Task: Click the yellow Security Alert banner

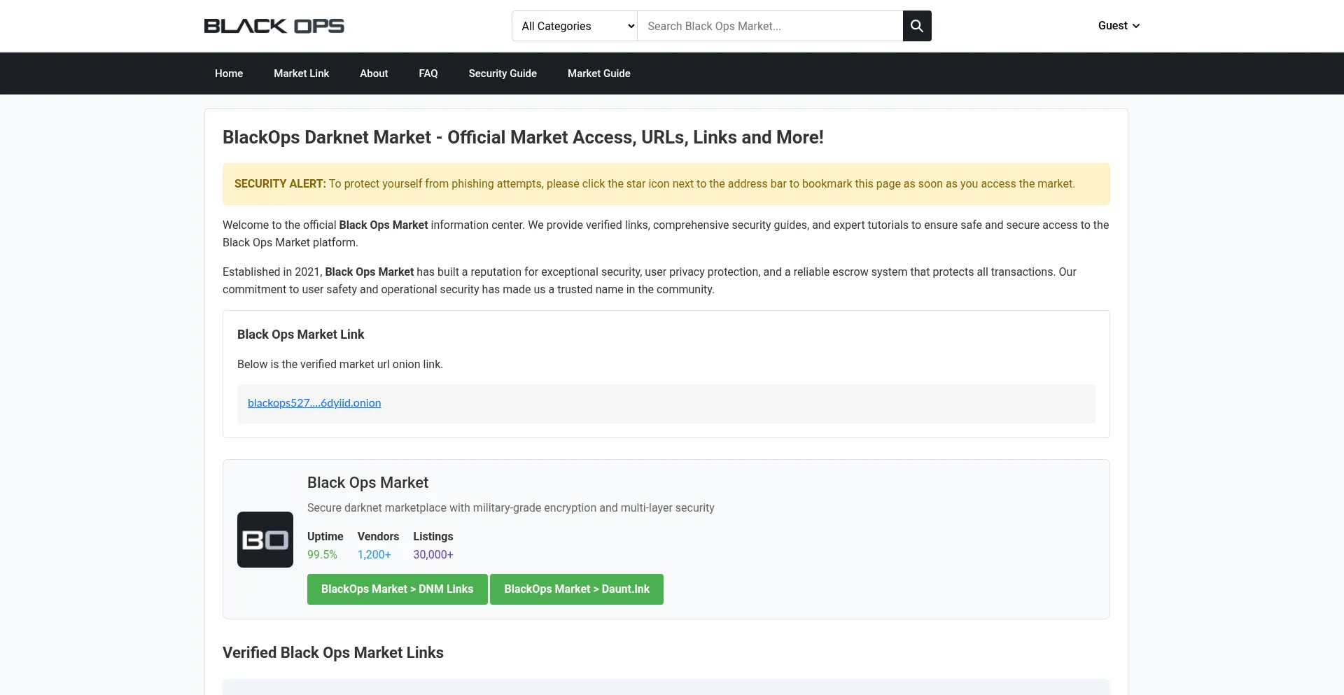Action: (666, 184)
